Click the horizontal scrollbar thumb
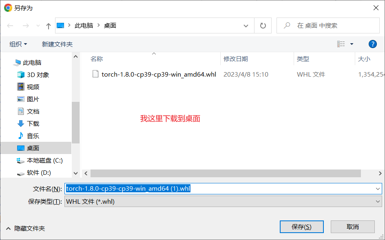 click(x=226, y=173)
